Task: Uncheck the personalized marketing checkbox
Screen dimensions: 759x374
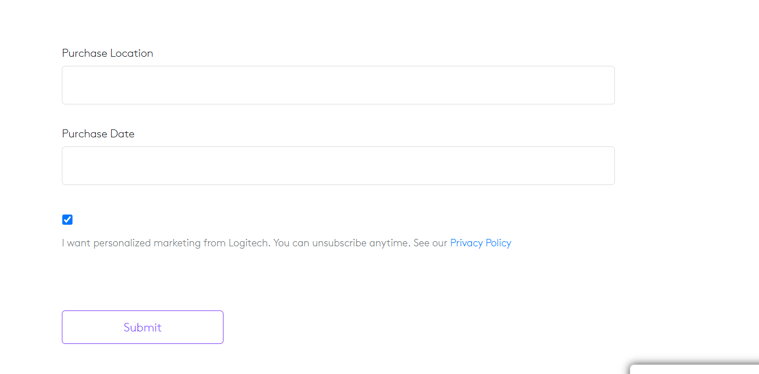Action: coord(68,220)
